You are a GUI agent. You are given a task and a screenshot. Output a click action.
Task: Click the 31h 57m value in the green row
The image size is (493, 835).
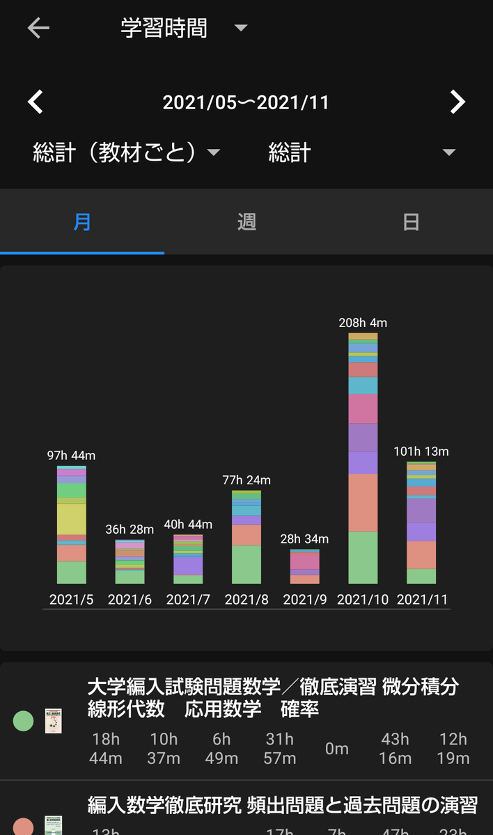tap(279, 749)
